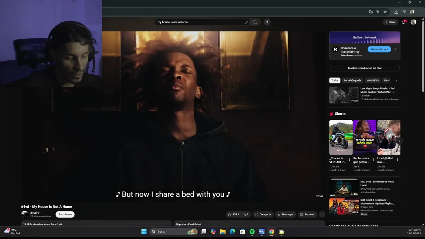Click video title d4vd - My House Is Not A Home
The width and height of the screenshot is (425, 239).
coord(46,207)
